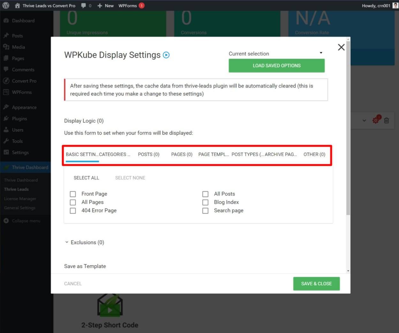Click the Tools wrench icon in sidebar
The width and height of the screenshot is (399, 333).
tap(6, 141)
